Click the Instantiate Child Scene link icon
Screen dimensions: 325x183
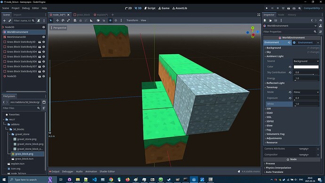tap(10, 21)
